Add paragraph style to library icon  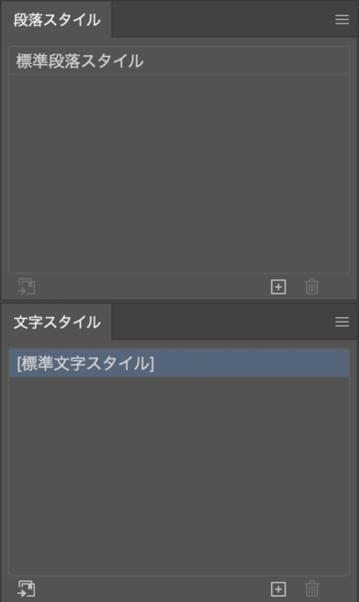click(x=26, y=287)
